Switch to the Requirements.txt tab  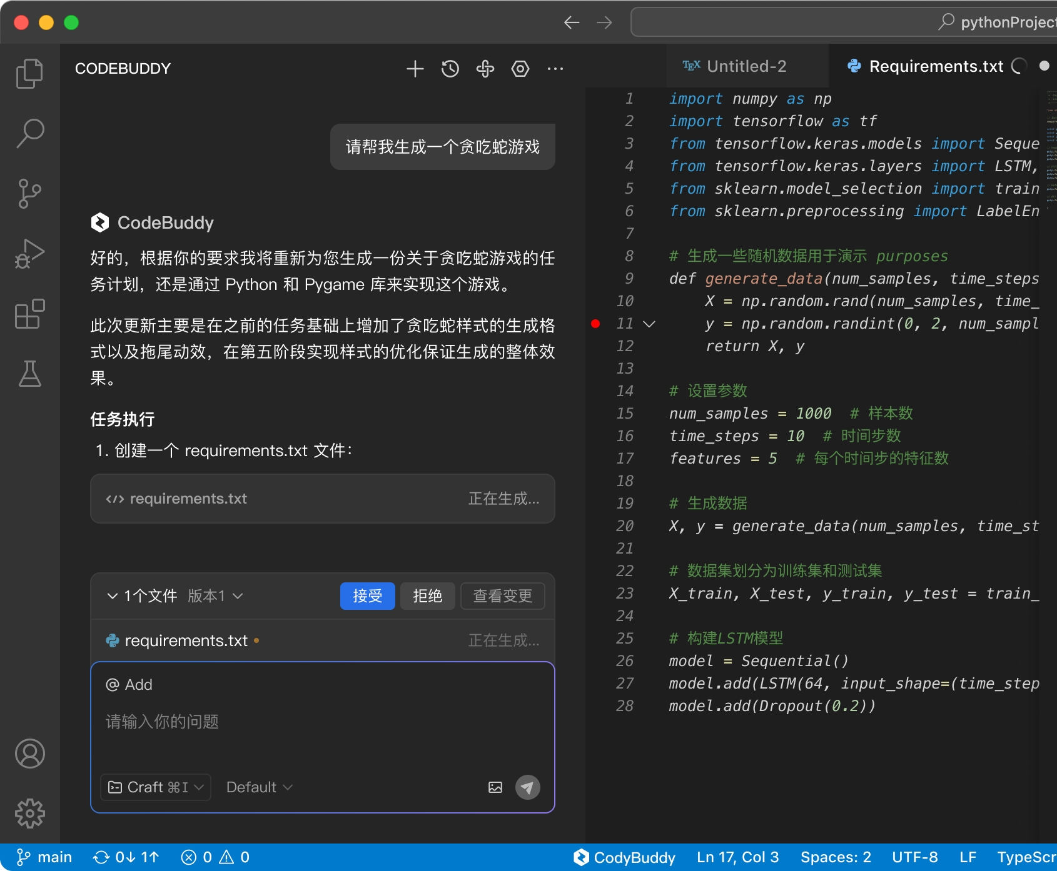click(934, 66)
